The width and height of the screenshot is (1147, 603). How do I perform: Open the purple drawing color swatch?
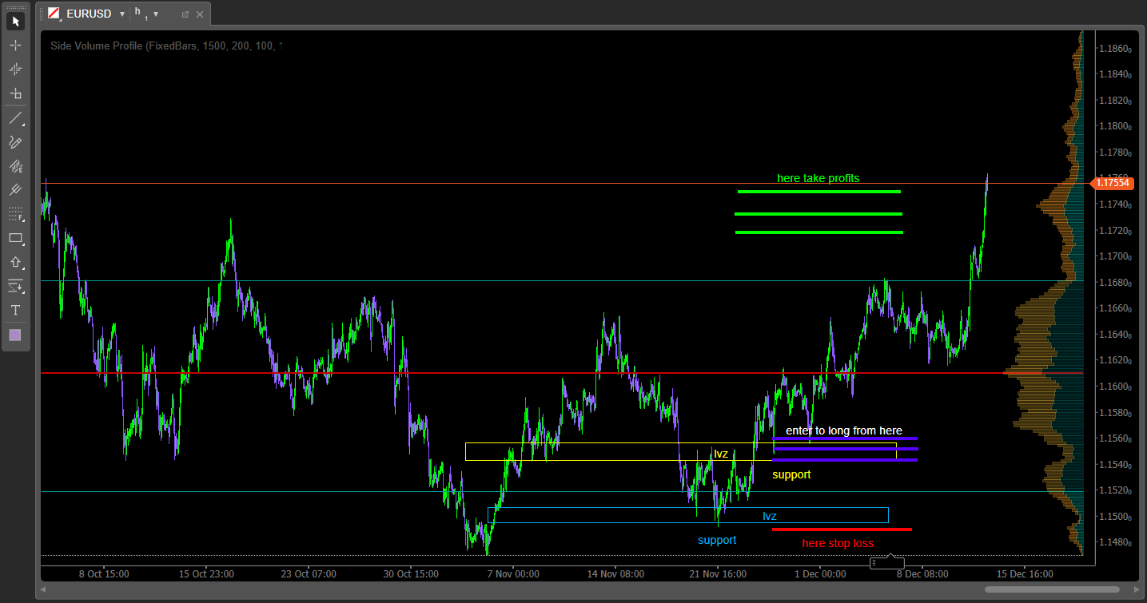pyautogui.click(x=15, y=335)
